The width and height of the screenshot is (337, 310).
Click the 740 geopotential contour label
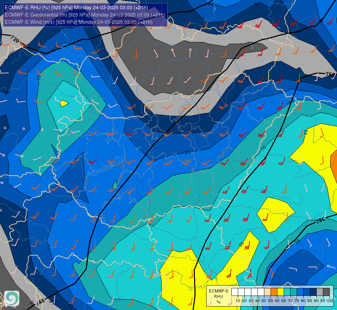coord(40,302)
